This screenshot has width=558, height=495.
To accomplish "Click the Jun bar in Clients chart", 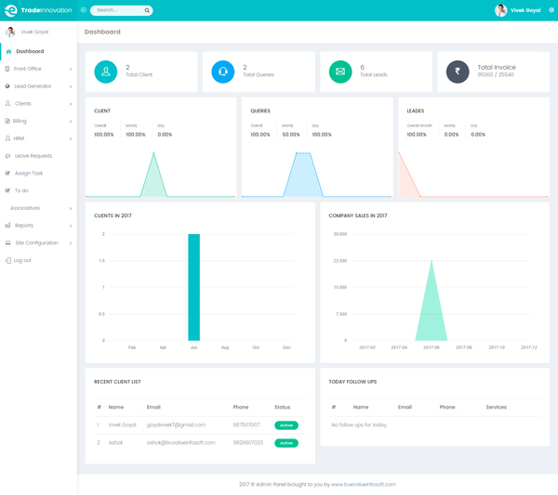I will 194,287.
